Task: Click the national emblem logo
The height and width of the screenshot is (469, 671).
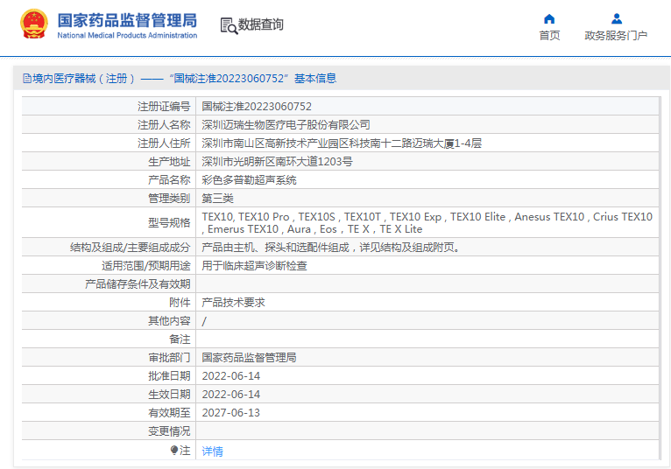Action: (34, 24)
